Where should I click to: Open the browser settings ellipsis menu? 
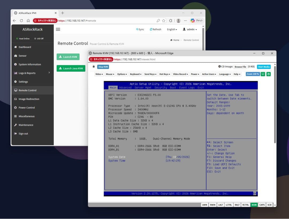click(185, 21)
